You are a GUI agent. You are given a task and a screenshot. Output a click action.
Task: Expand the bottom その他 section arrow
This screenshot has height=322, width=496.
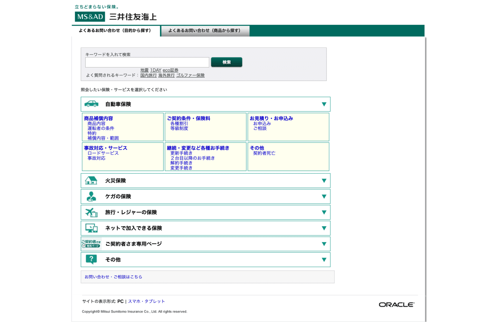[324, 260]
